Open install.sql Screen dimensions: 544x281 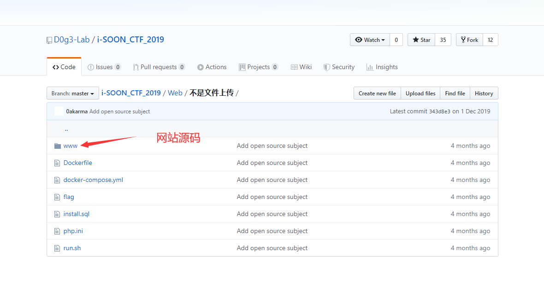(x=77, y=214)
